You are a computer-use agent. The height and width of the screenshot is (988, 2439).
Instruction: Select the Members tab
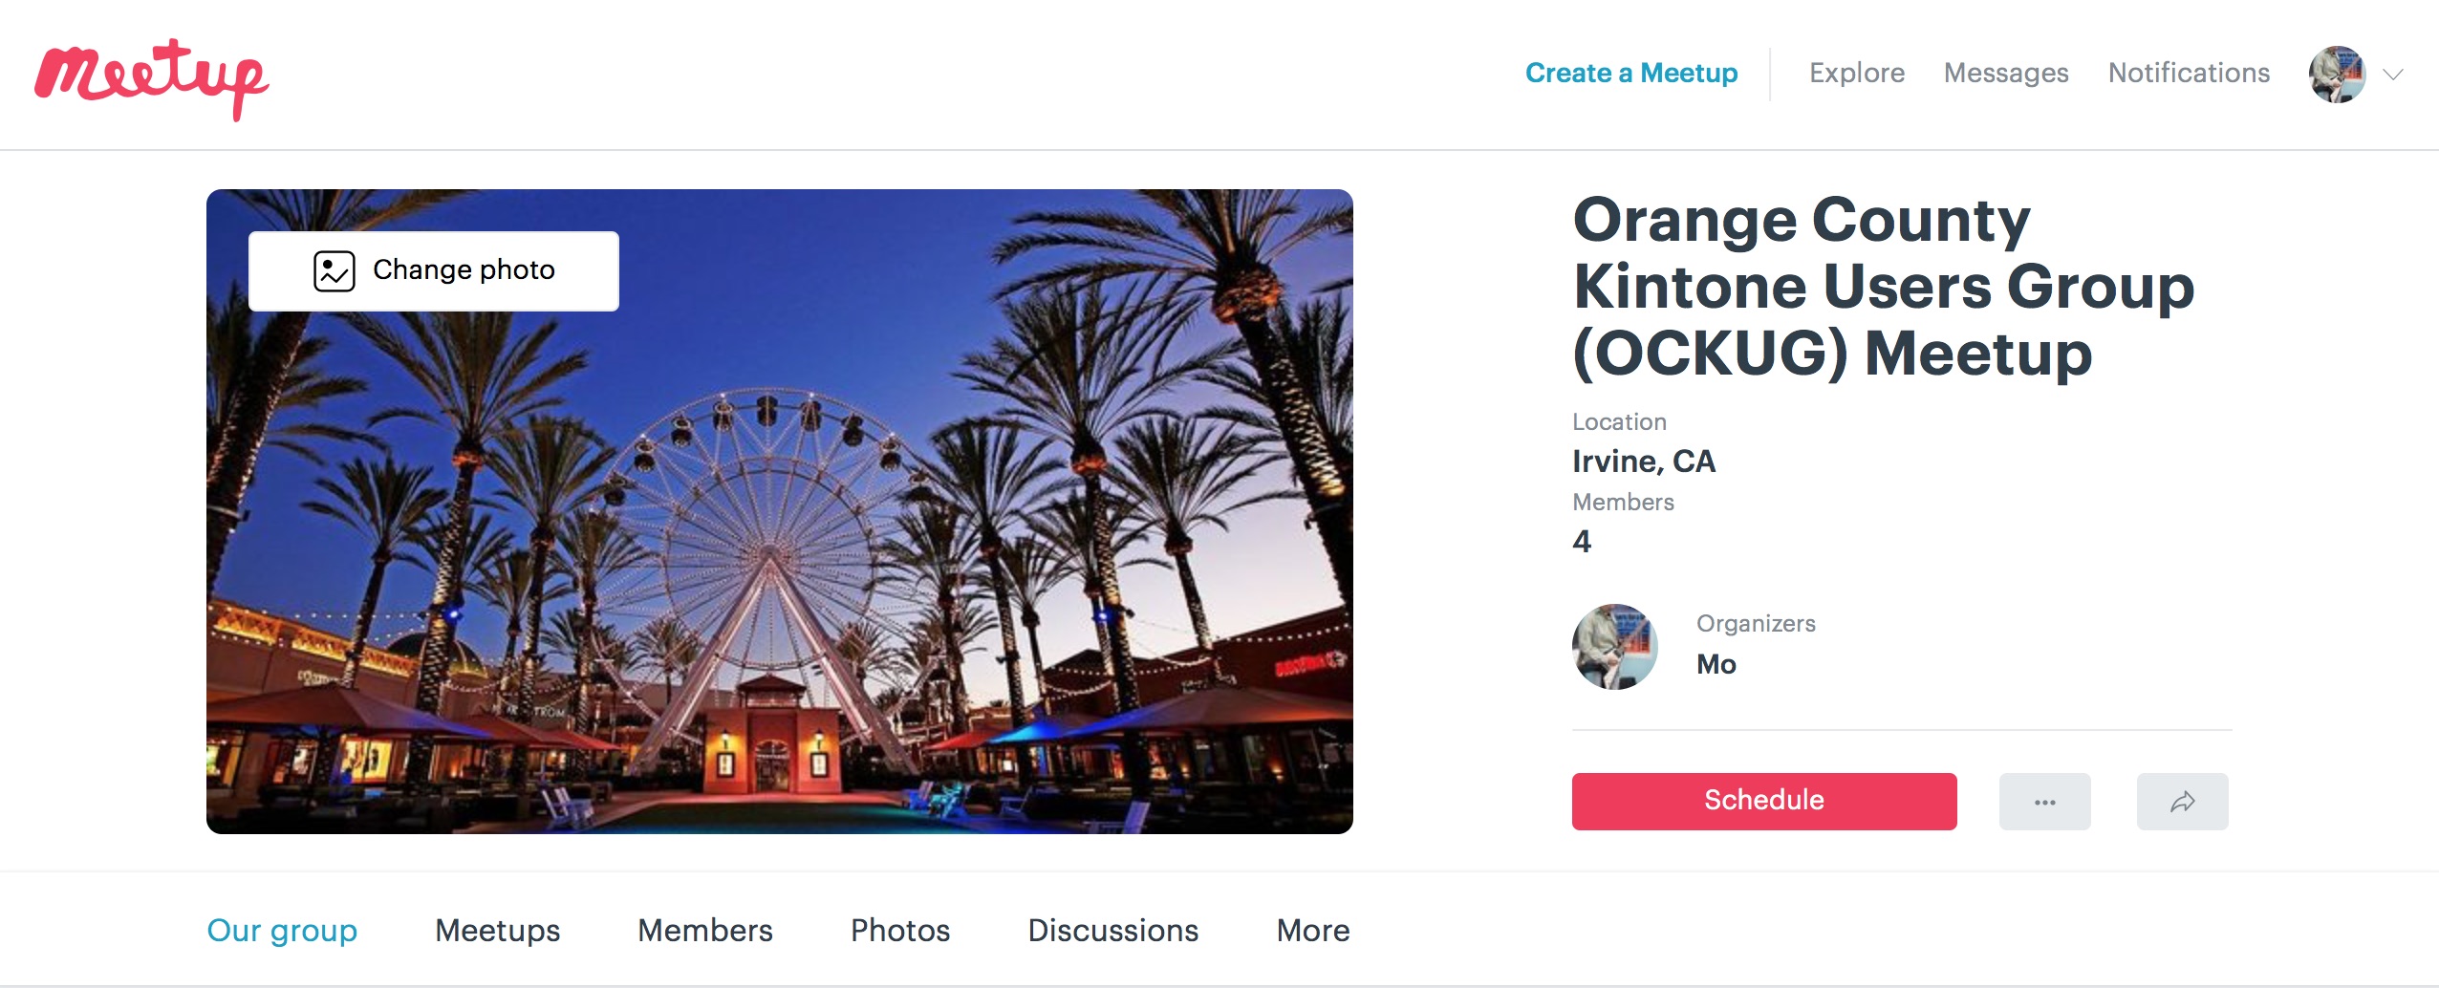click(x=705, y=930)
